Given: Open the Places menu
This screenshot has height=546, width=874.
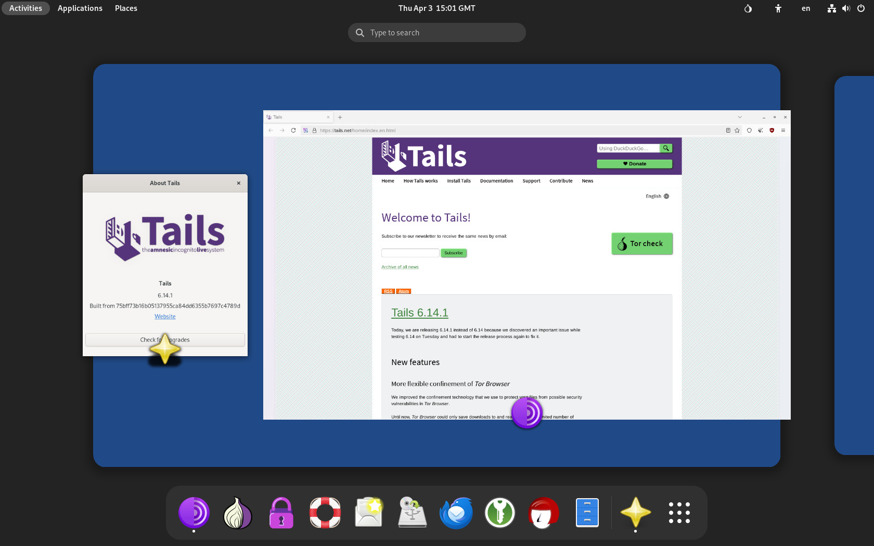Looking at the screenshot, I should (126, 8).
